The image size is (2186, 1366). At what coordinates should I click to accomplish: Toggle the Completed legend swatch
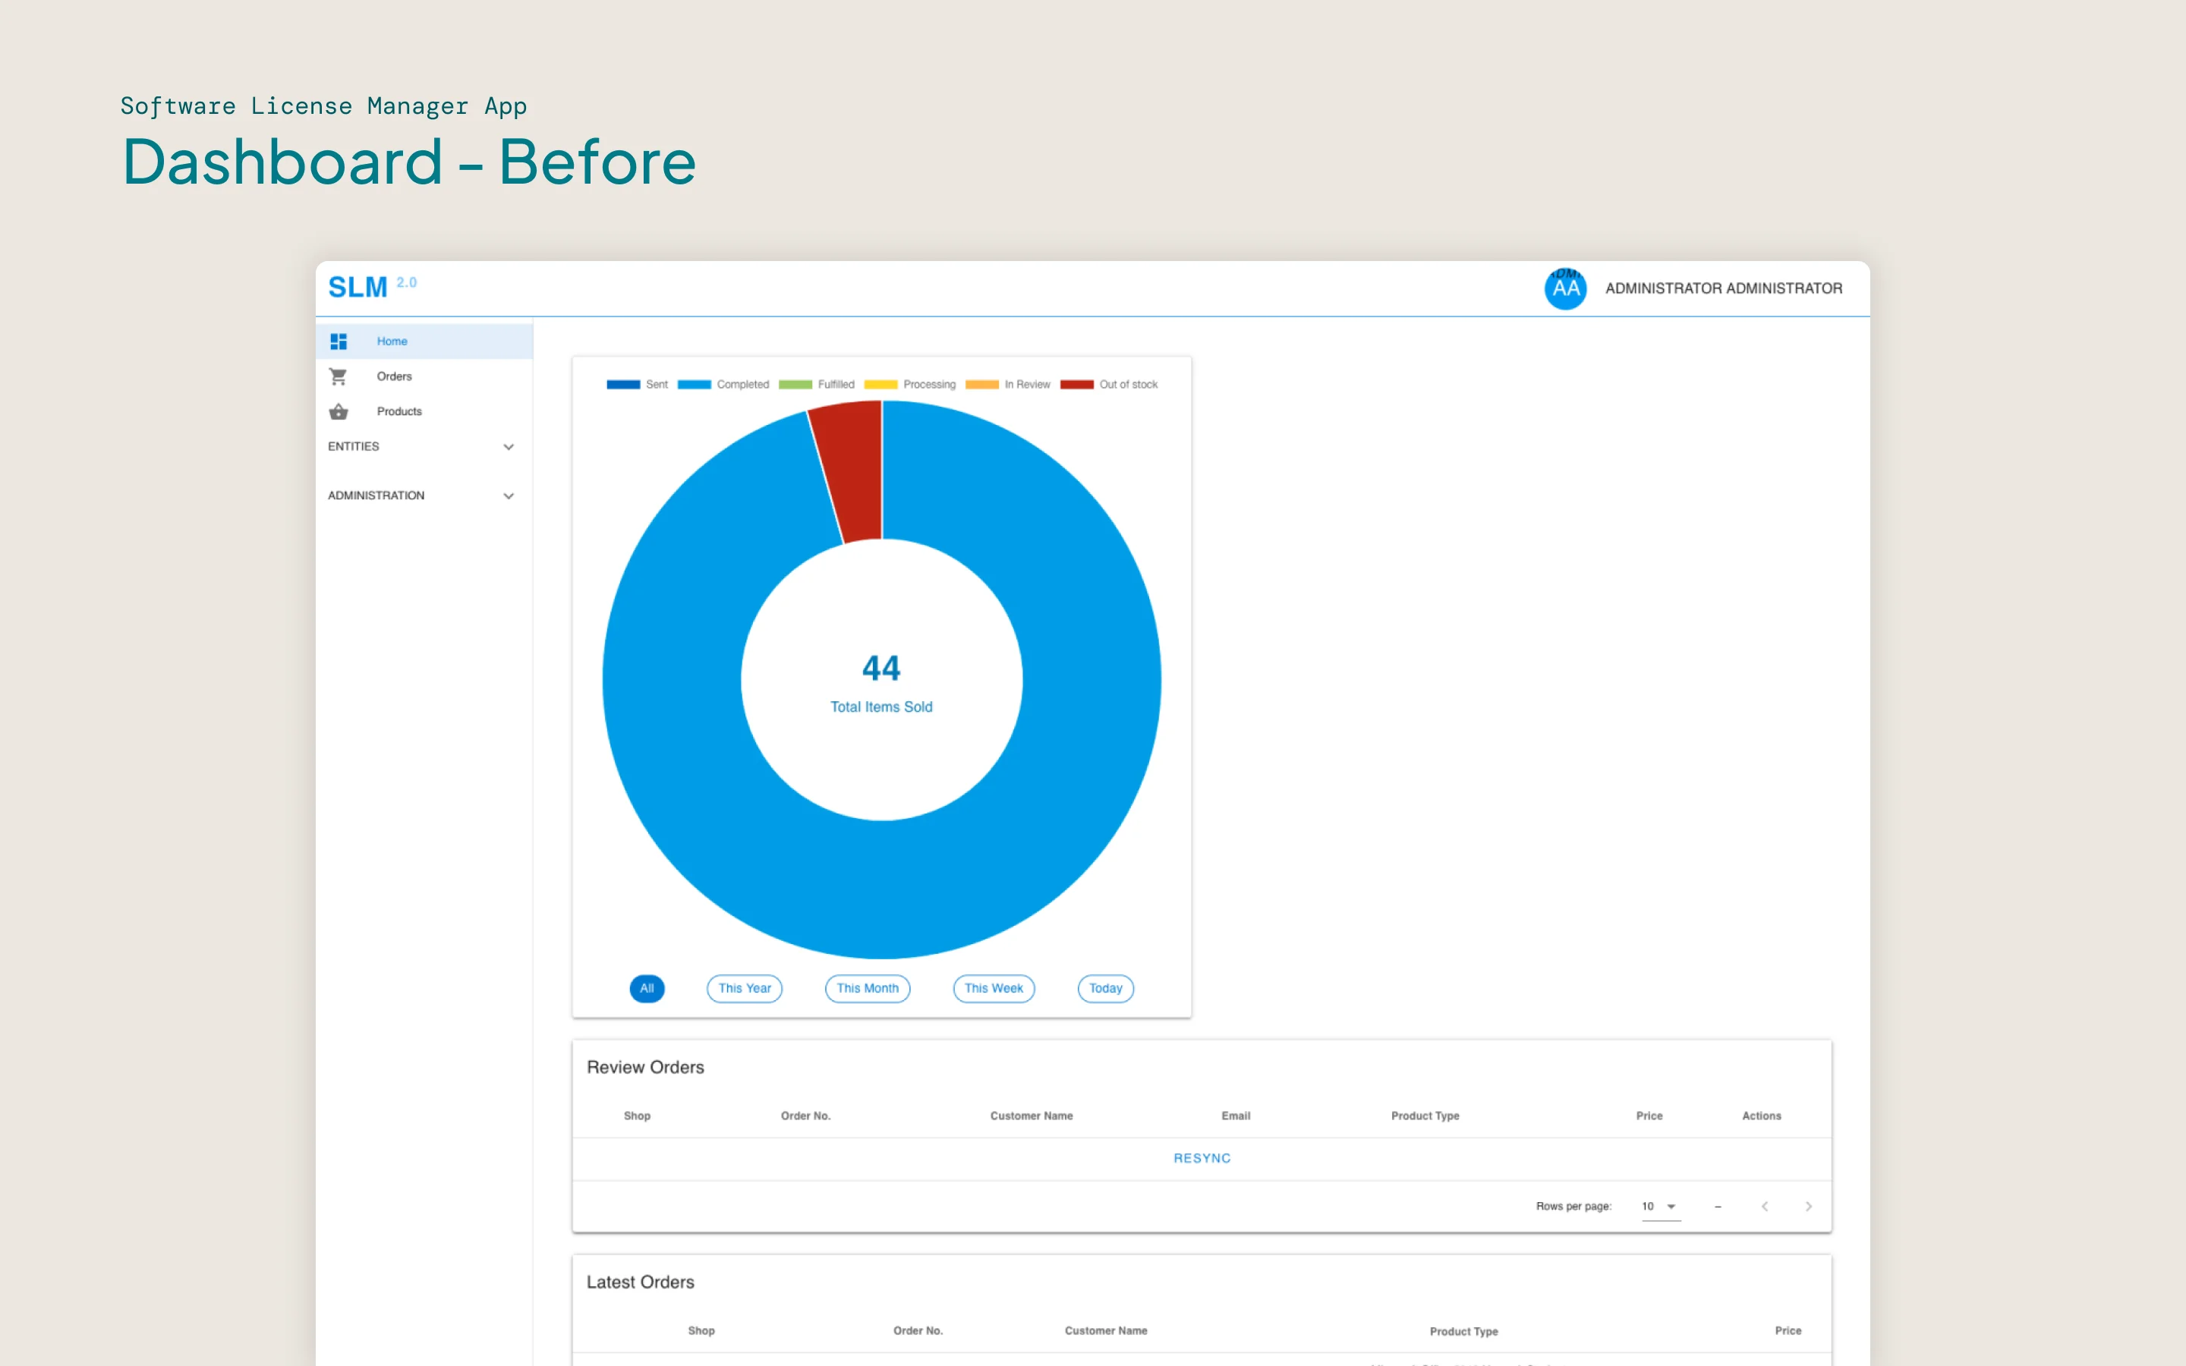(x=694, y=385)
